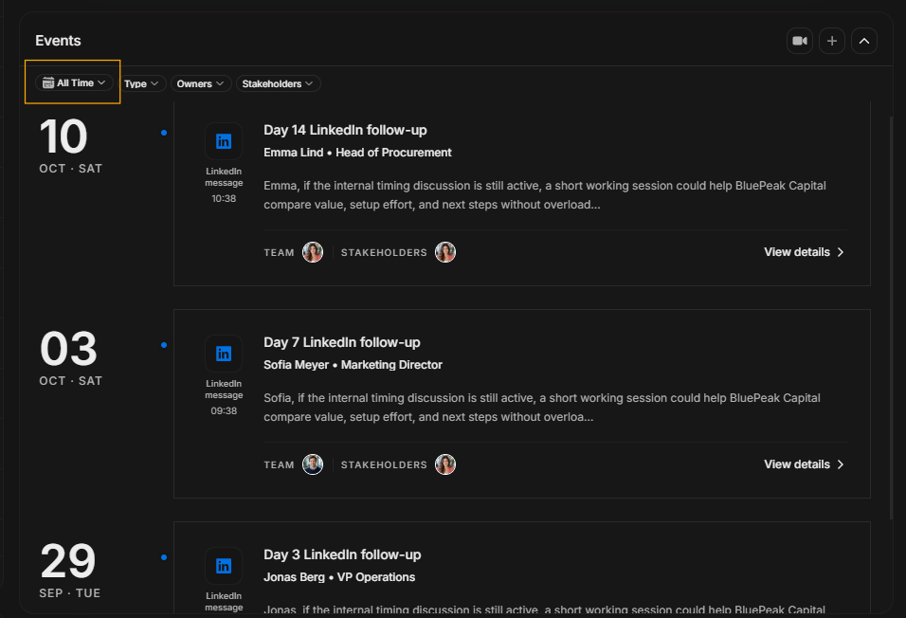Screen dimensions: 906x618
Task: Open the Stakeholders filter dropdown
Action: click(x=278, y=83)
